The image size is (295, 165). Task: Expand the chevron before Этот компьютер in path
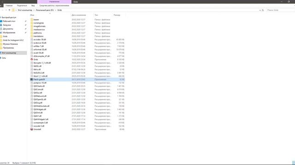[x=16, y=10]
